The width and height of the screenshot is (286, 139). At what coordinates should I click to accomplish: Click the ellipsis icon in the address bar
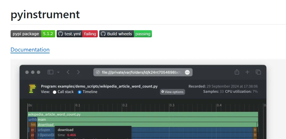click(187, 72)
